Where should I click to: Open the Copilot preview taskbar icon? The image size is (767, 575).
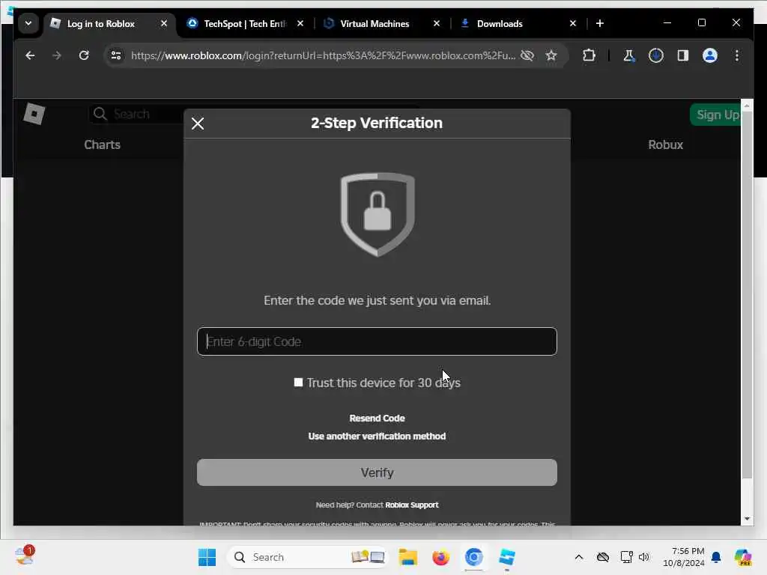[x=743, y=557]
